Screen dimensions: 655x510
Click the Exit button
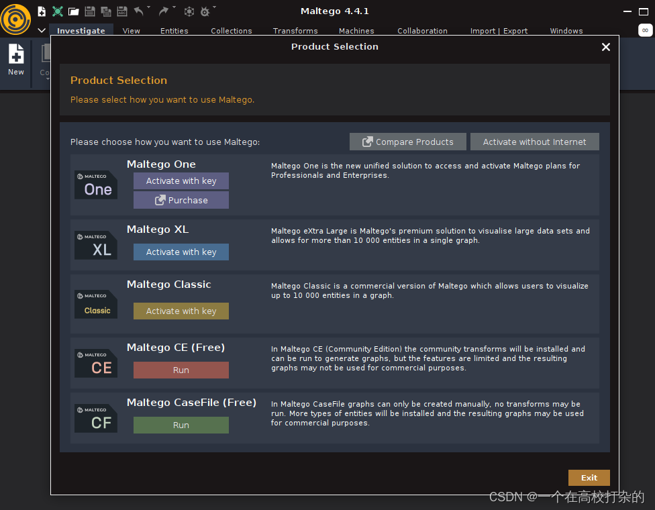(x=589, y=477)
